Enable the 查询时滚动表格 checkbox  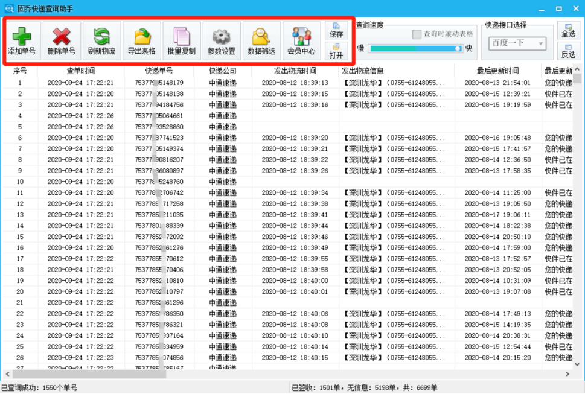[x=416, y=34]
